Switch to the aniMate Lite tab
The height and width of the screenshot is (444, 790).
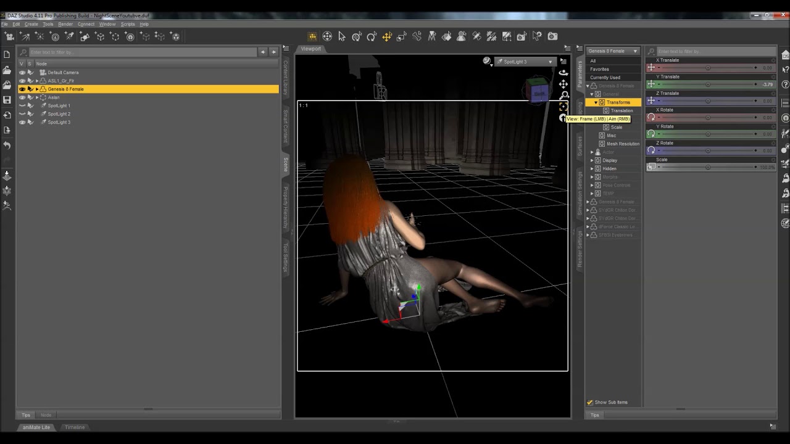pyautogui.click(x=36, y=427)
